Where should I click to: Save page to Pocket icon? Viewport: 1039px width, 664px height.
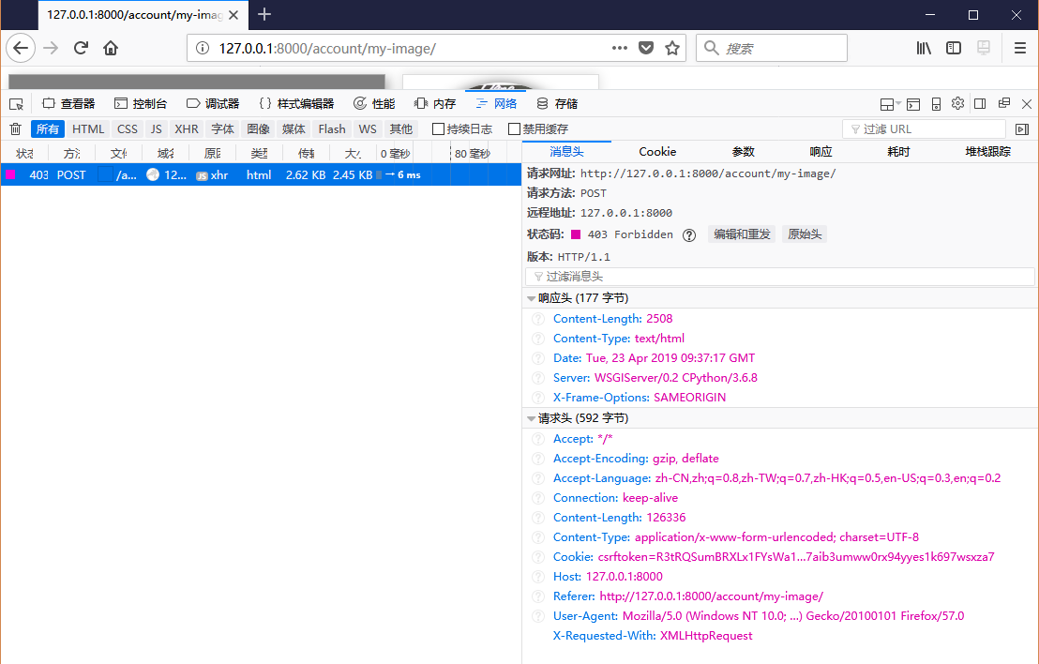646,48
